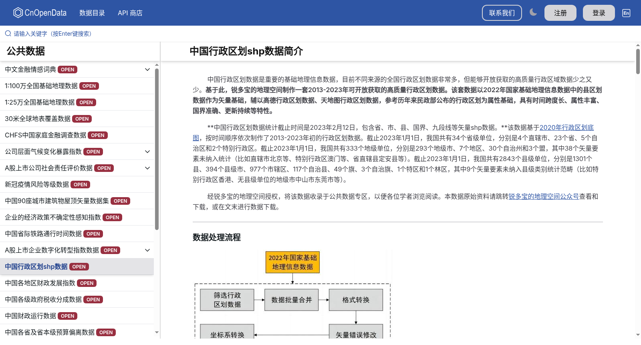Follow the 2020年行政区划底图 link
Image resolution: width=641 pixels, height=345 pixels.
tap(566, 127)
